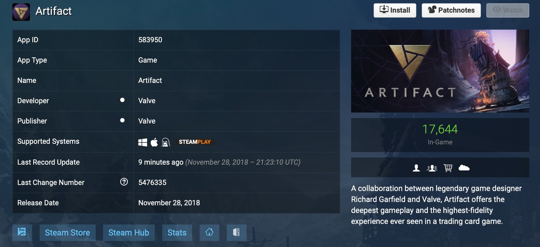Image resolution: width=540 pixels, height=247 pixels.
Task: Go to the Steam Hub page
Action: (129, 232)
